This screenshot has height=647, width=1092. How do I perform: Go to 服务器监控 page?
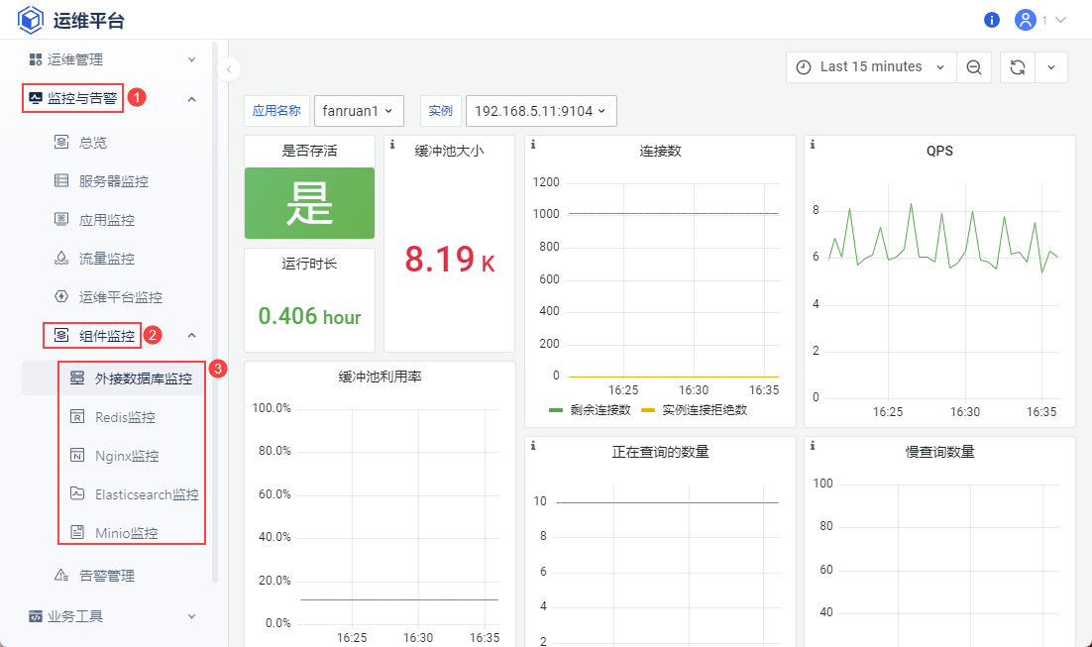[113, 181]
